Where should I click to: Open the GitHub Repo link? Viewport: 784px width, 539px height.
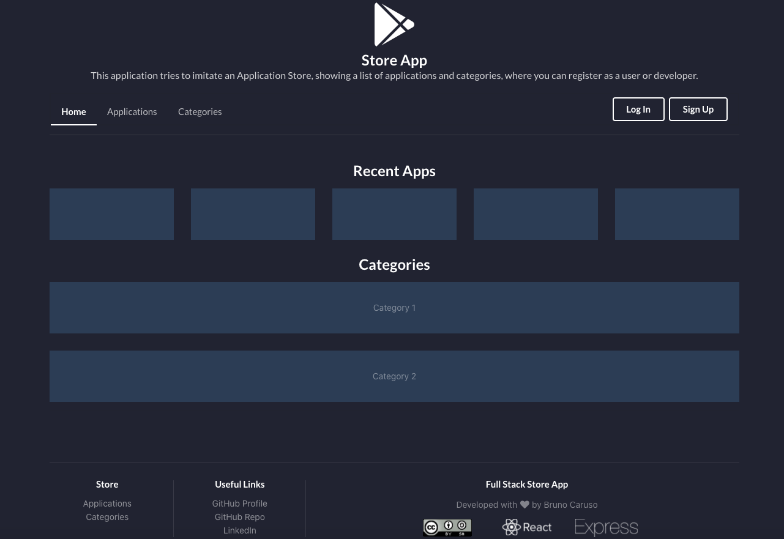[x=239, y=517]
